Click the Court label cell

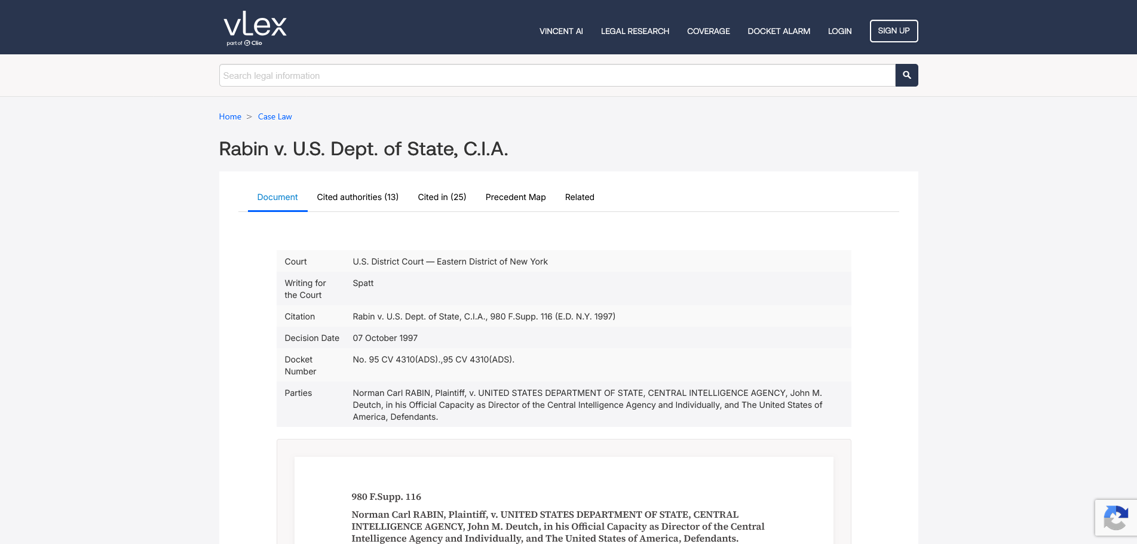(x=295, y=262)
